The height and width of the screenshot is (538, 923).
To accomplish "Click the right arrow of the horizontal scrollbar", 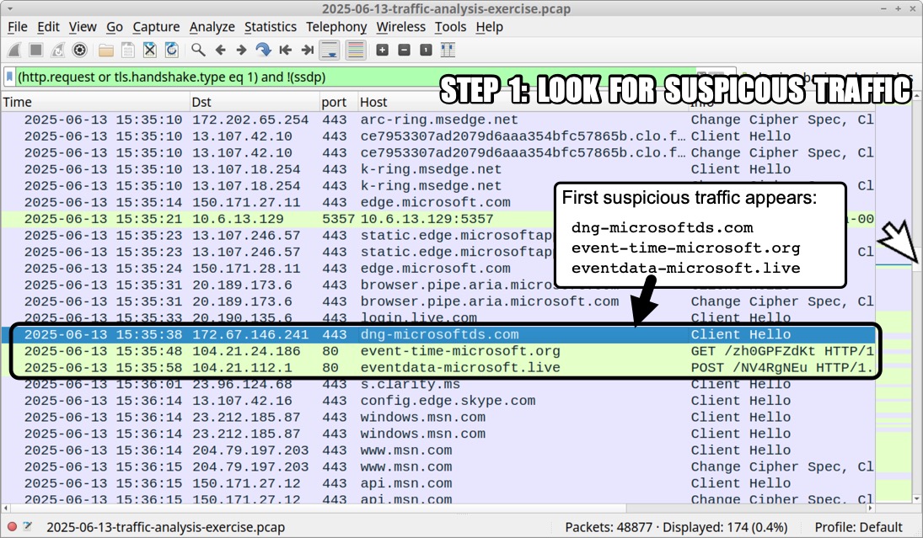I will tap(871, 508).
